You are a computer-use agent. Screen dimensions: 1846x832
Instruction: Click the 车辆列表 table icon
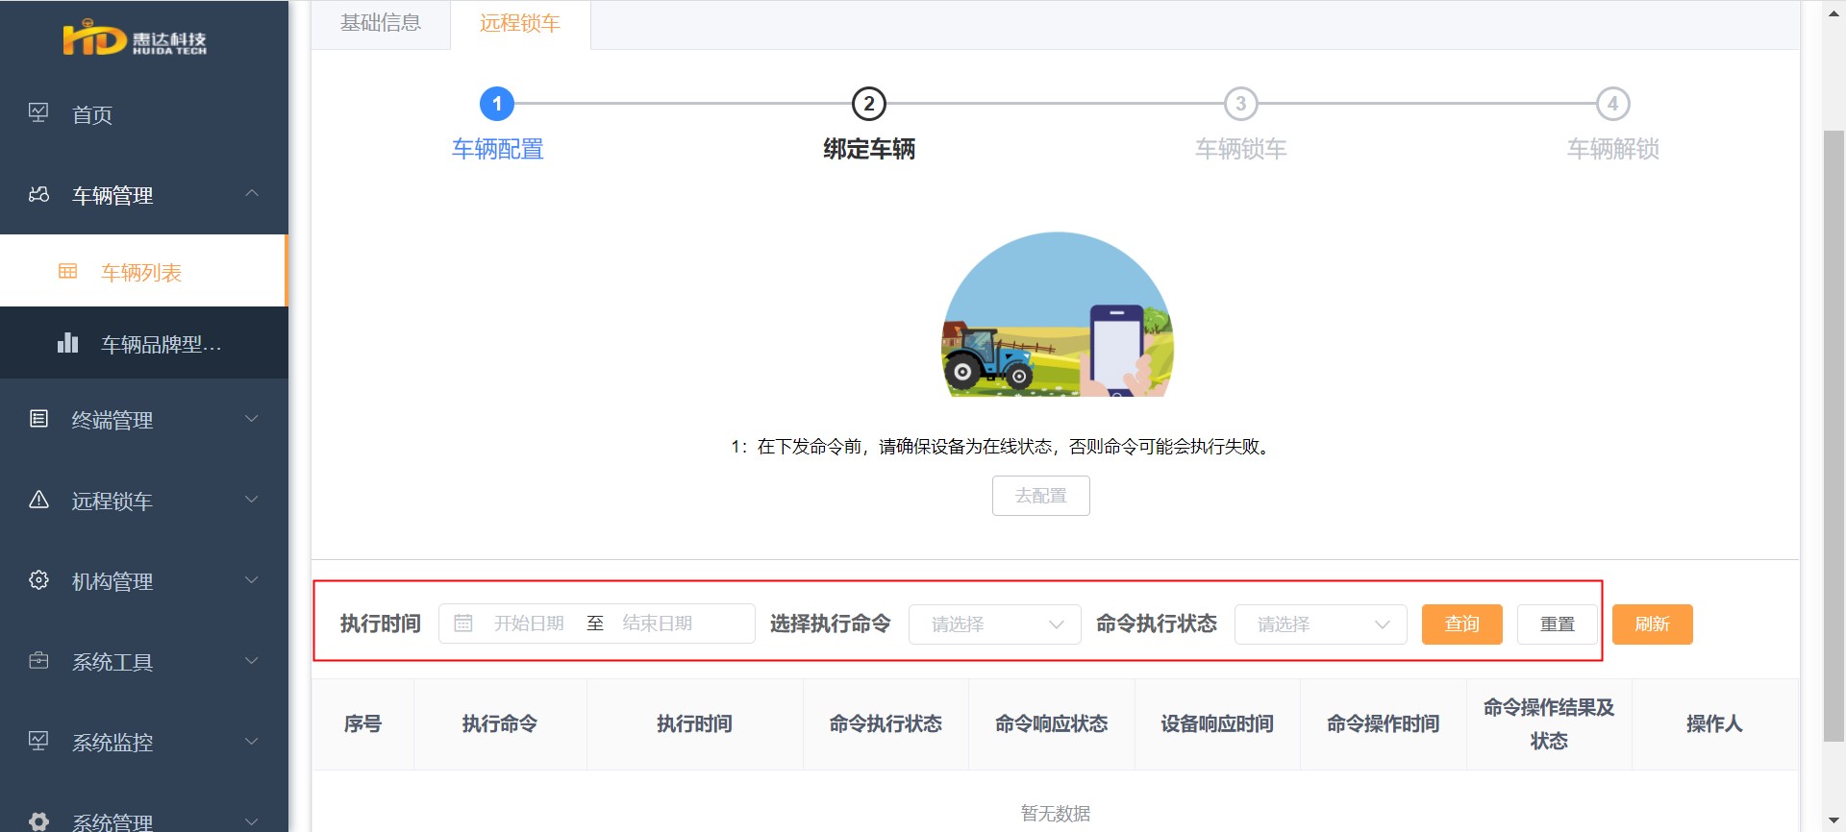[67, 271]
